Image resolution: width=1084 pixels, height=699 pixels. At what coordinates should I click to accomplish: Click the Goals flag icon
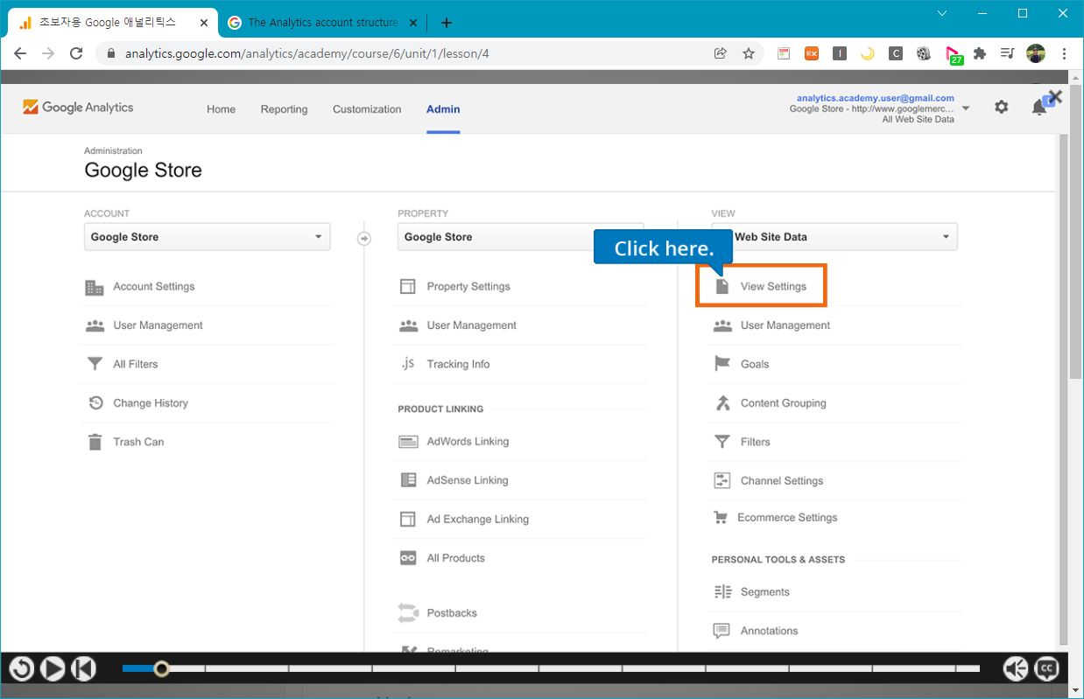(722, 364)
